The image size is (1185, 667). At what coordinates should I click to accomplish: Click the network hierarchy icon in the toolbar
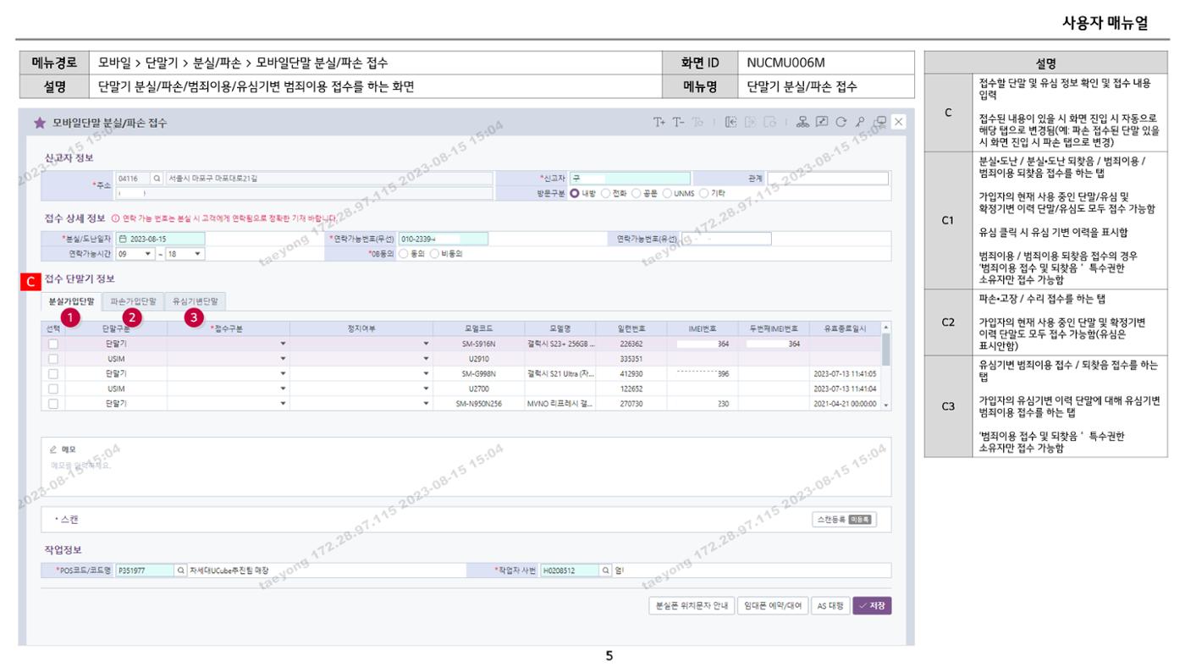click(802, 122)
